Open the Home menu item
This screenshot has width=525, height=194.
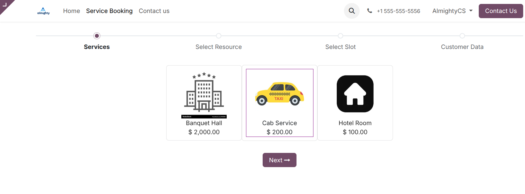pos(72,11)
